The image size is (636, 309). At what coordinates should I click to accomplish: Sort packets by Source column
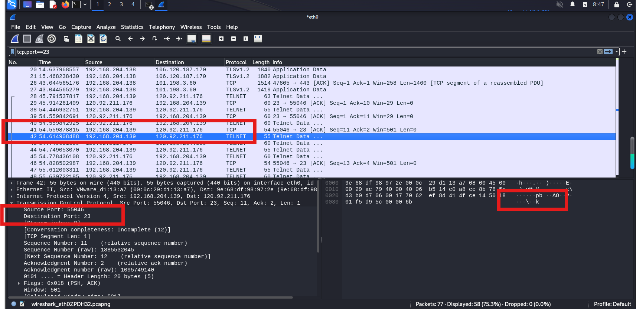pyautogui.click(x=119, y=62)
